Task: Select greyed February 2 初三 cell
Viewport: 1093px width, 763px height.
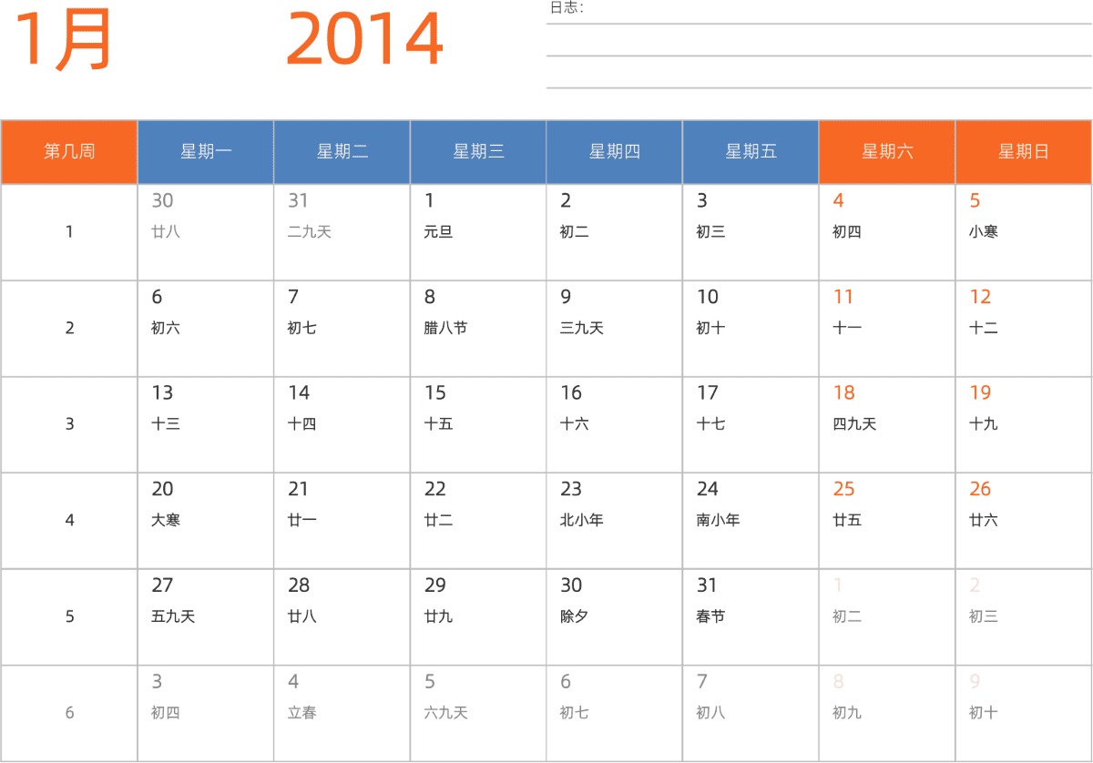Action: pos(1024,617)
